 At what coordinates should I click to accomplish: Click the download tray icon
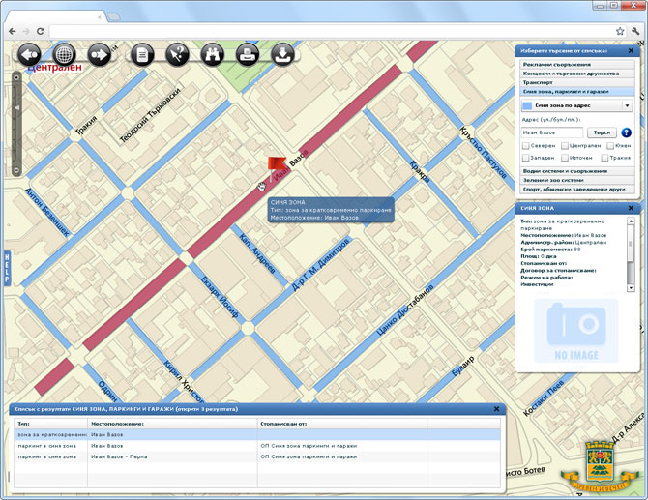tap(282, 54)
